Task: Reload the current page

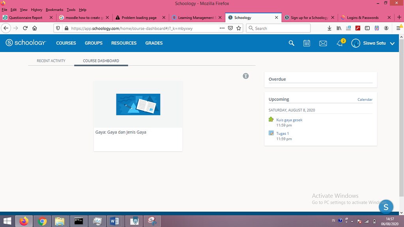Action: 25,28
